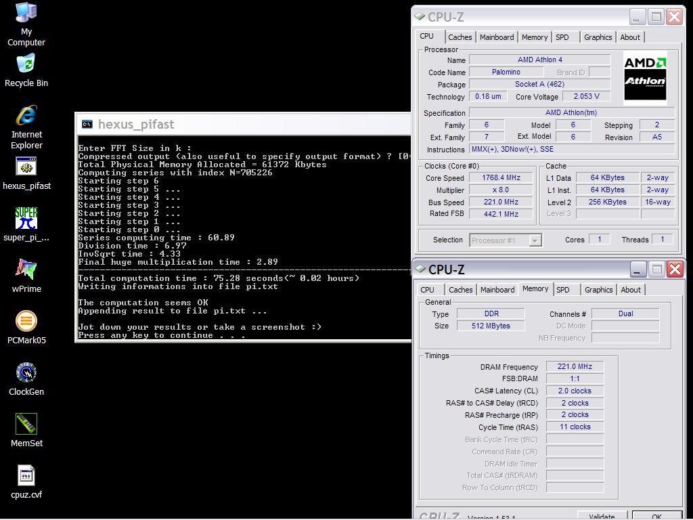Image resolution: width=693 pixels, height=520 pixels.
Task: Launch Internet Explorer from the desktop
Action: click(x=26, y=127)
